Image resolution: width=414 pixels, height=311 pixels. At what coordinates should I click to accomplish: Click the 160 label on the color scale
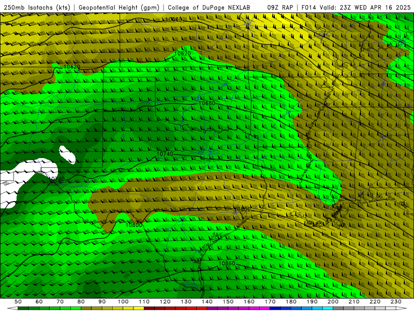coord(249,302)
